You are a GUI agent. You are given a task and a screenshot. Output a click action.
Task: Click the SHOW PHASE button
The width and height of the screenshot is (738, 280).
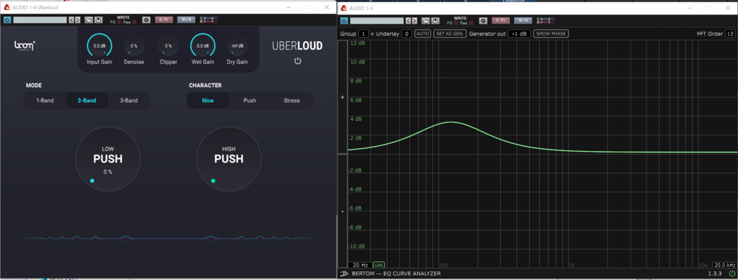point(551,34)
